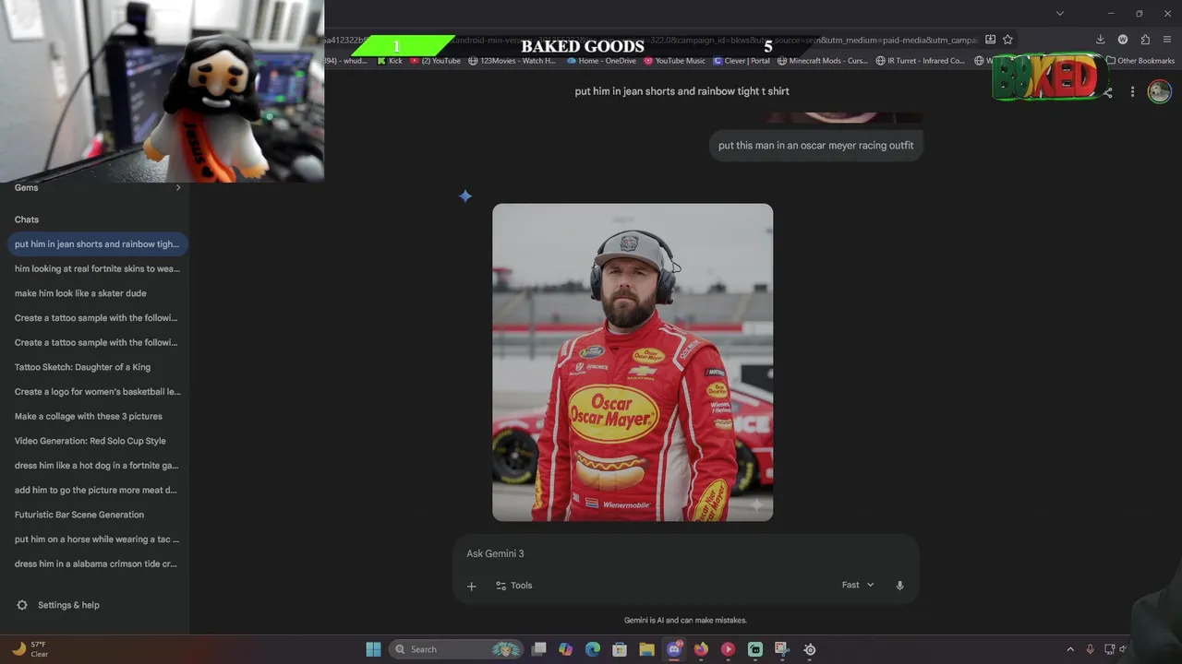Show hidden system tray icons

pyautogui.click(x=1070, y=649)
